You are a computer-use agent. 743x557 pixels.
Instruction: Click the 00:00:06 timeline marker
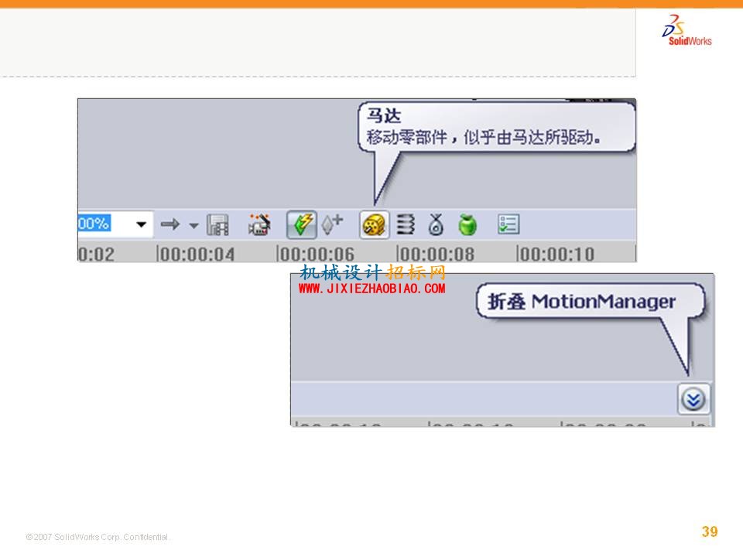coord(316,255)
